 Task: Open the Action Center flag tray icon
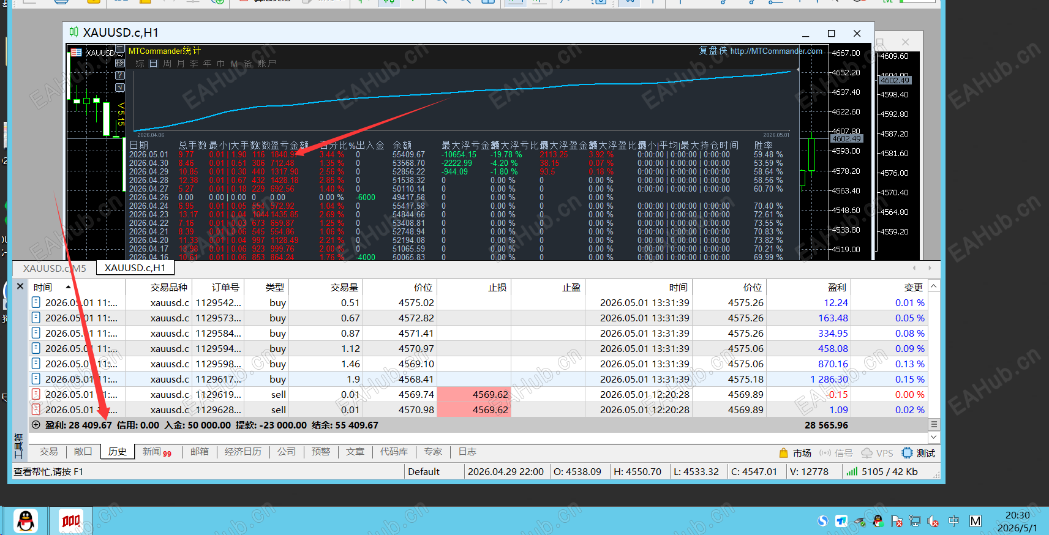click(897, 521)
